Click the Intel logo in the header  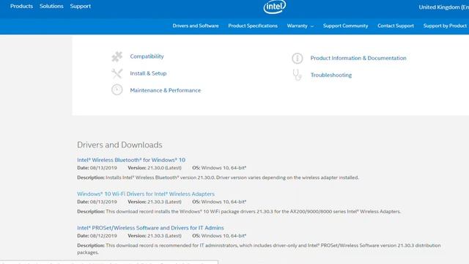(275, 7)
